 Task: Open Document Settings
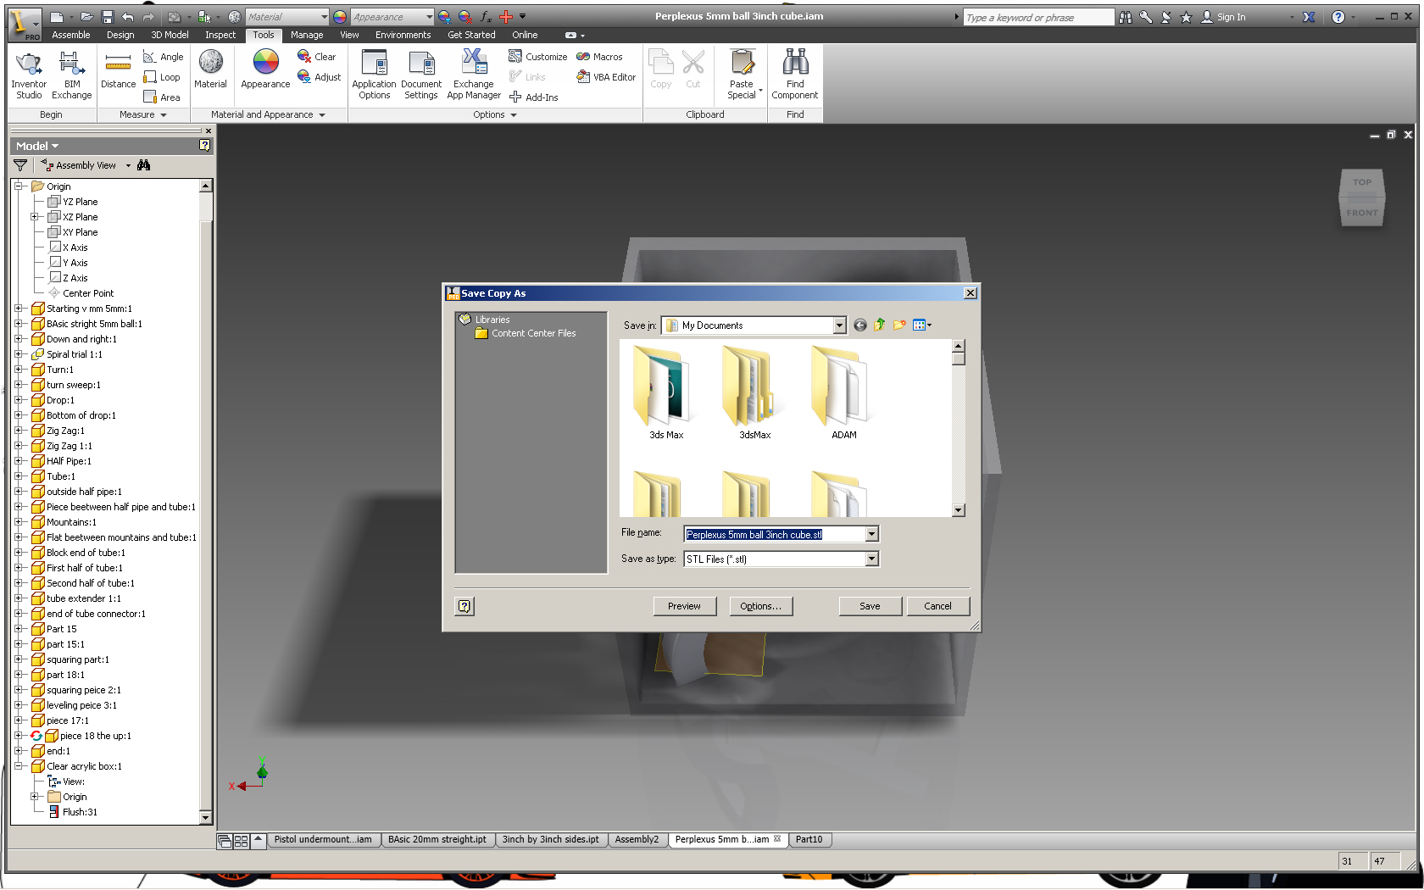pyautogui.click(x=421, y=75)
